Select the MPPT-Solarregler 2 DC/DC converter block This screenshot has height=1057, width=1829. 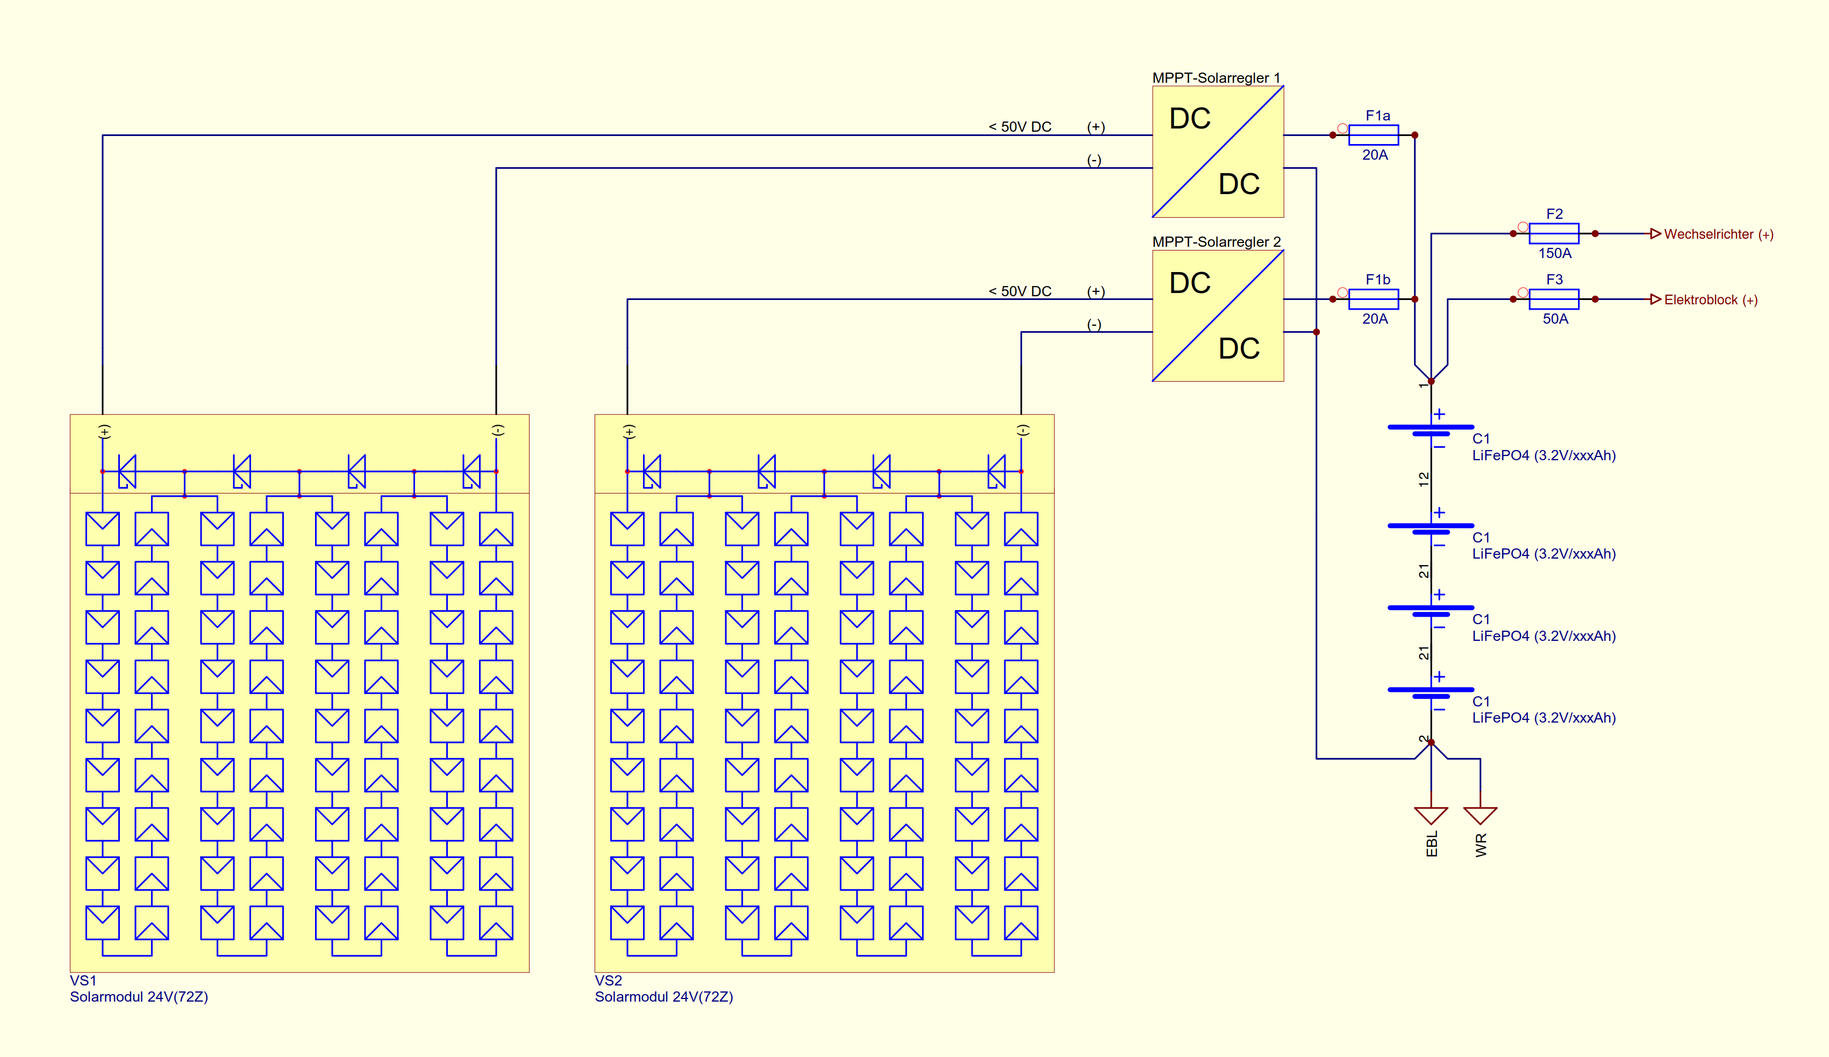click(1218, 316)
